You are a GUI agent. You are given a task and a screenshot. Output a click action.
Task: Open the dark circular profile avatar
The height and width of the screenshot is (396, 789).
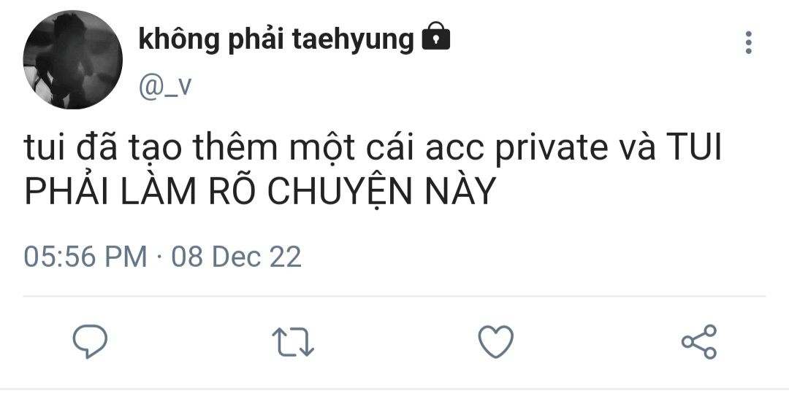73,60
